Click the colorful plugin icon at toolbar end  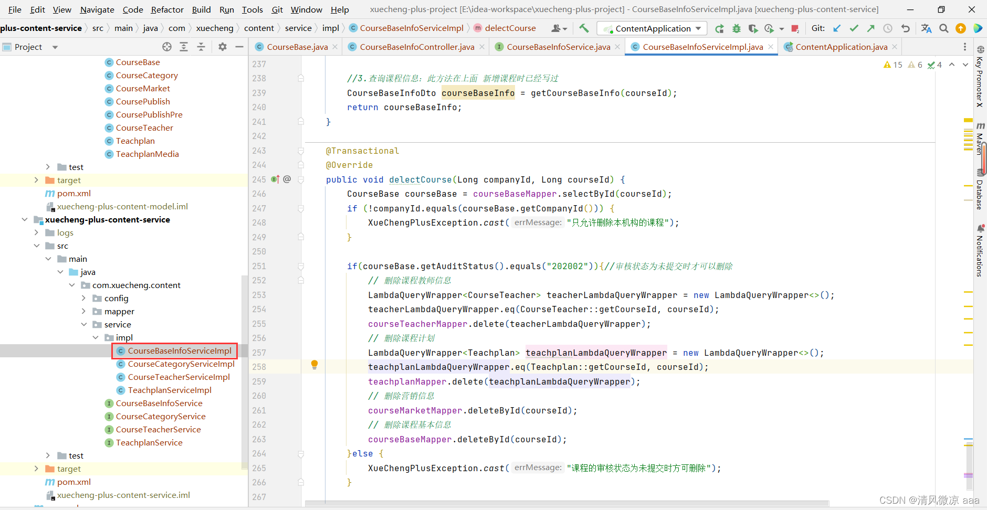[978, 28]
